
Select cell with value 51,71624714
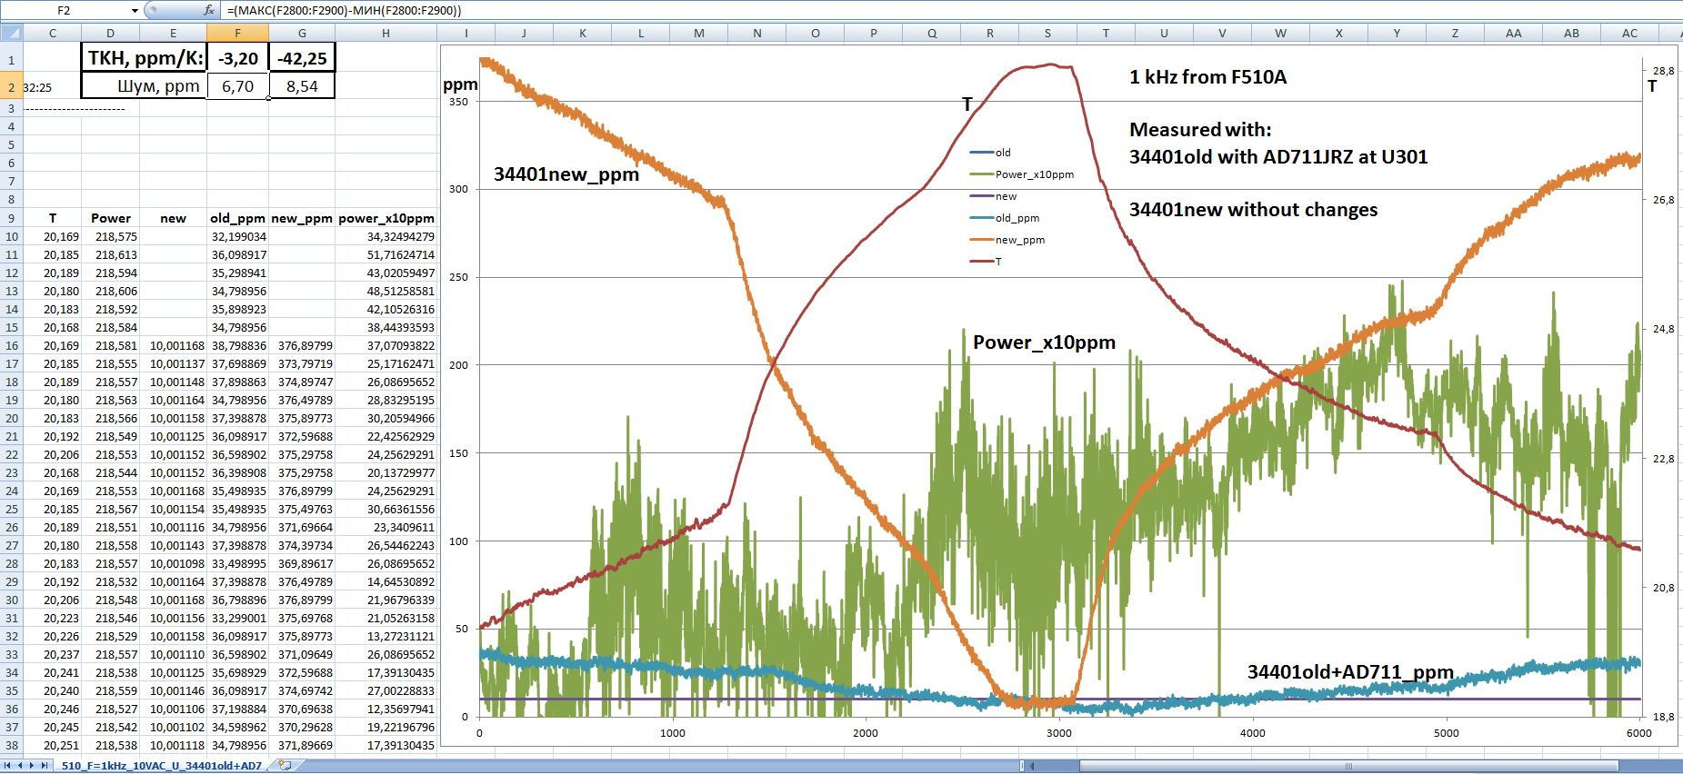(x=386, y=254)
